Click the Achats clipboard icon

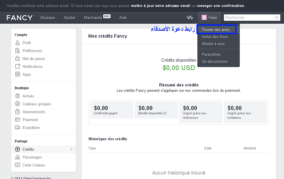click(17, 96)
